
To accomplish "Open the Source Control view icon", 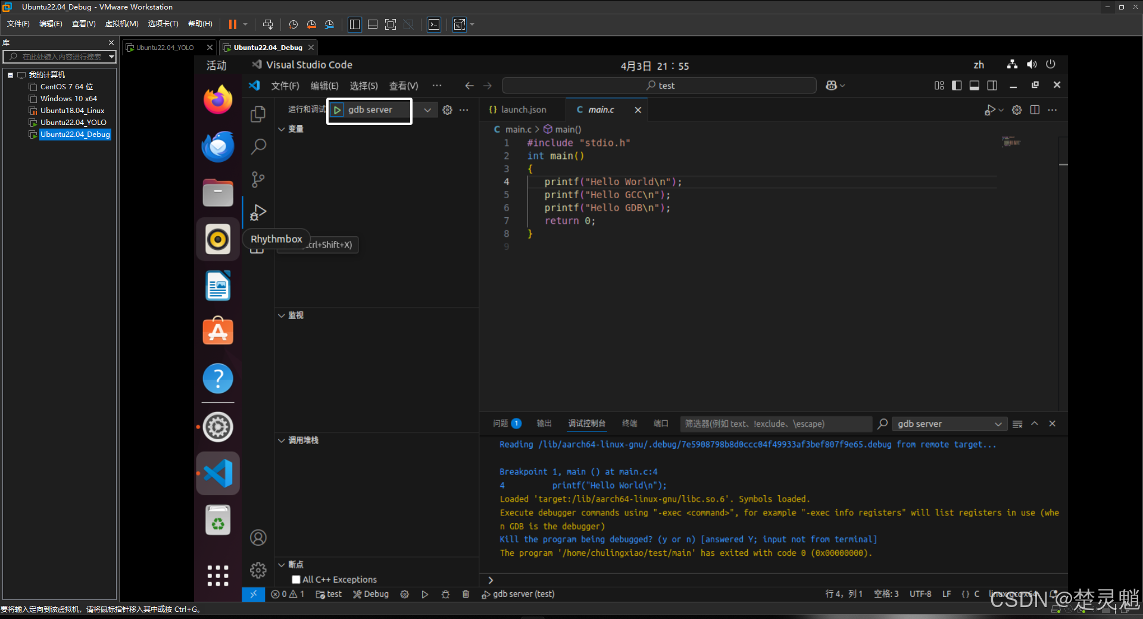I will pos(258,179).
